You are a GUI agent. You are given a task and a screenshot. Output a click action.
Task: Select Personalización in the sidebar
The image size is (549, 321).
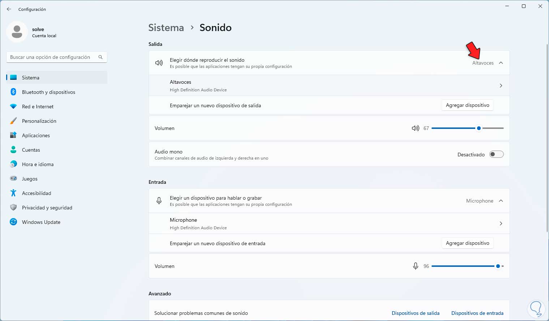click(39, 121)
